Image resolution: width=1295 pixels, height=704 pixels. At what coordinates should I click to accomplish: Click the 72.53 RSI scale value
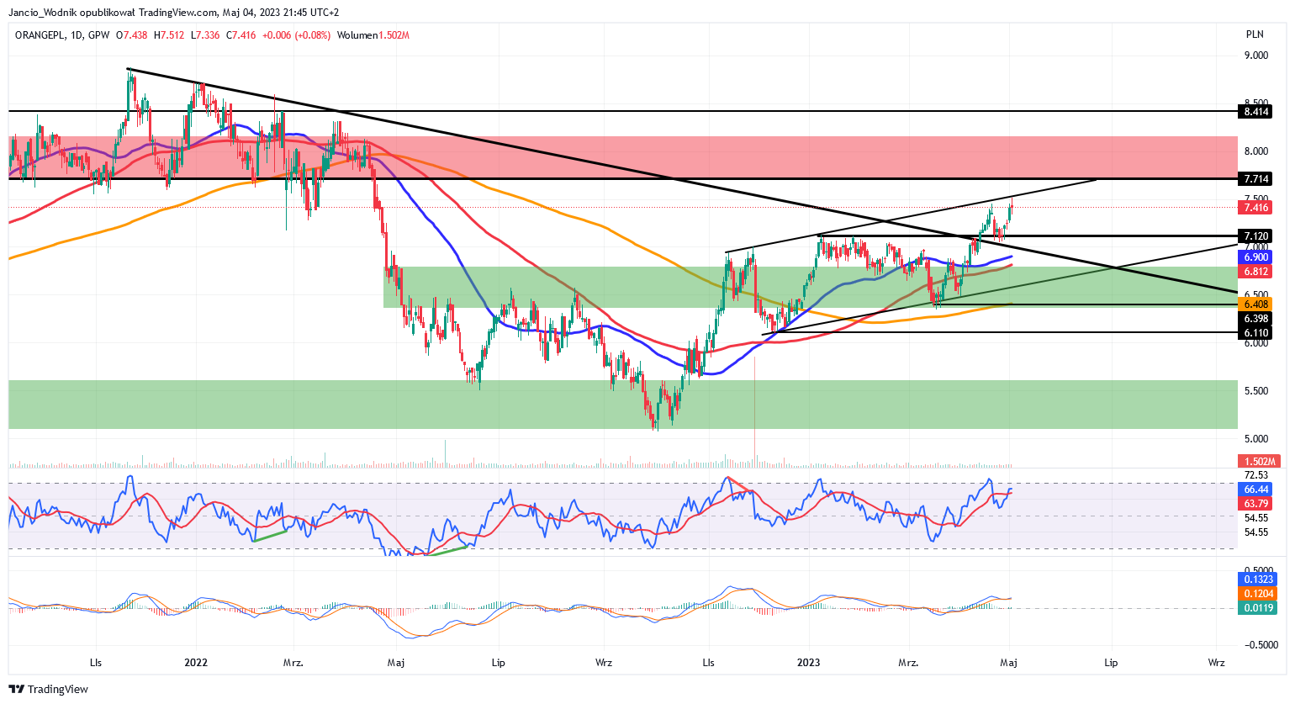click(x=1256, y=475)
